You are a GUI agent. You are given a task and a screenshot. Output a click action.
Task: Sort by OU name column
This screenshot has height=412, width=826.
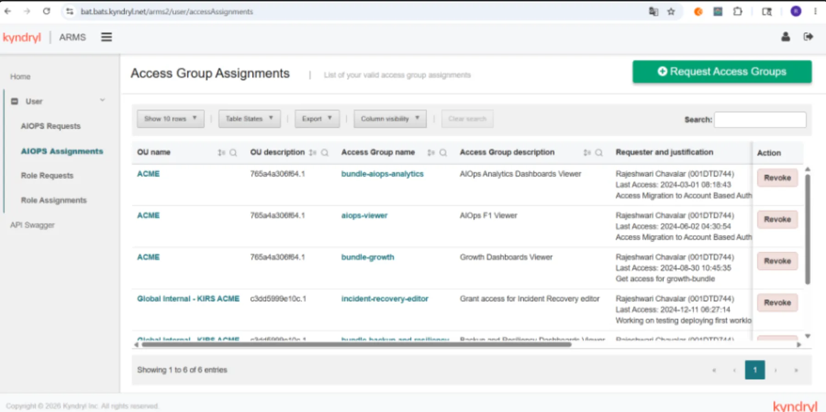(221, 153)
